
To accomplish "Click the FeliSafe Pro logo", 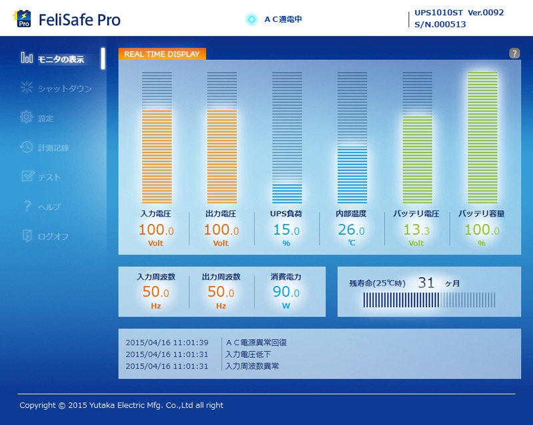I will 67,19.
